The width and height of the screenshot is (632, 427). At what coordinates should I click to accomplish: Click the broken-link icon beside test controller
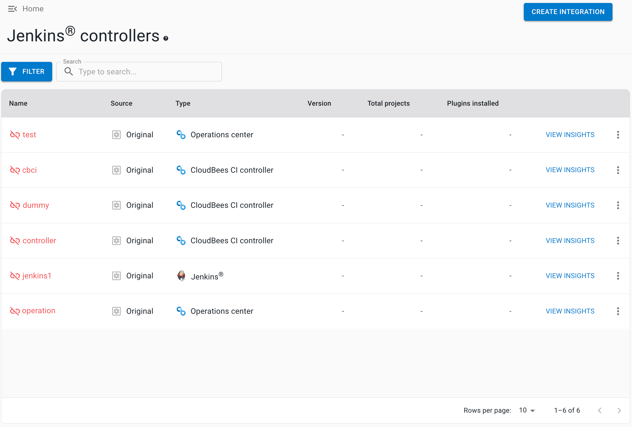point(15,135)
